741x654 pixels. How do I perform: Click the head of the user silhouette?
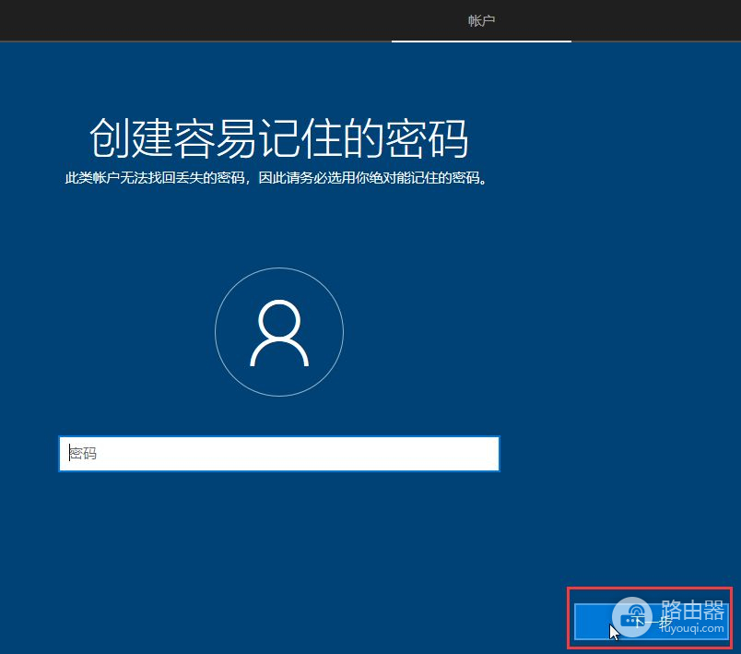pyautogui.click(x=278, y=319)
